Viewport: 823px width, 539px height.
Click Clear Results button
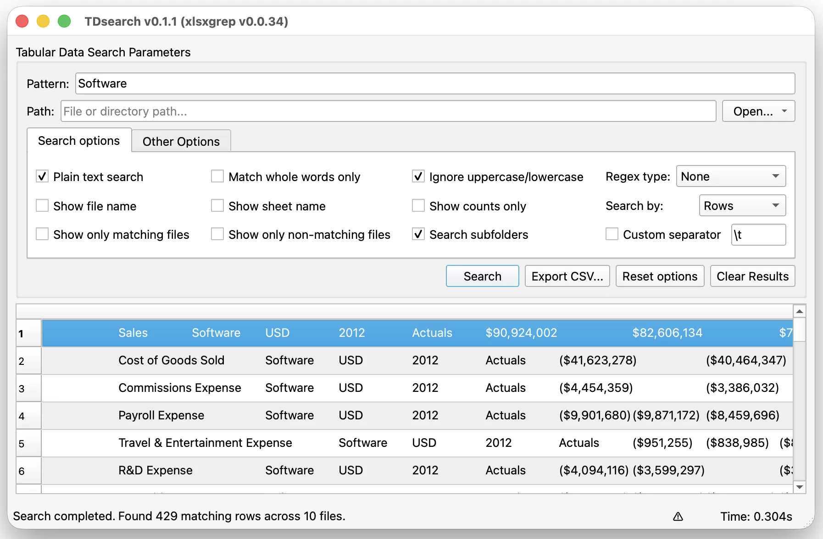[753, 276]
